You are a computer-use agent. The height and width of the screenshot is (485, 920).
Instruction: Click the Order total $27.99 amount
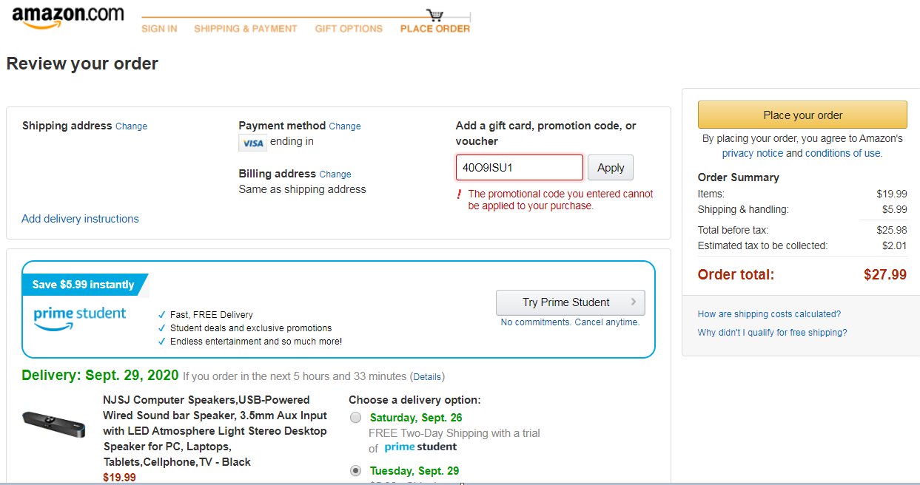885,275
